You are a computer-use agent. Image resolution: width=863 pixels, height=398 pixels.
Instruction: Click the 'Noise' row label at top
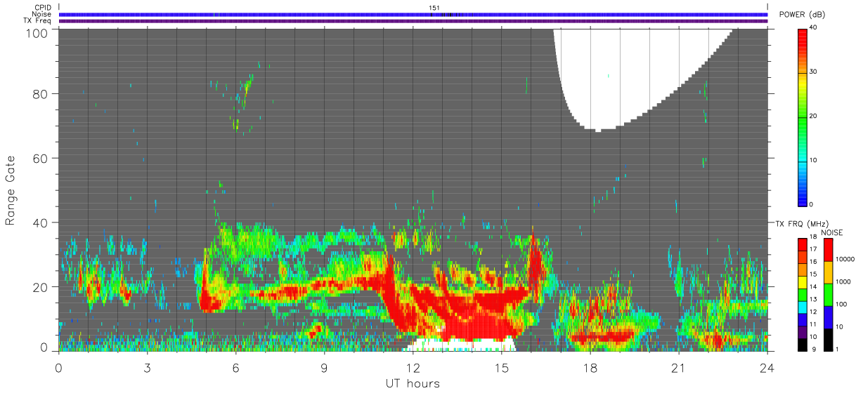click(43, 14)
